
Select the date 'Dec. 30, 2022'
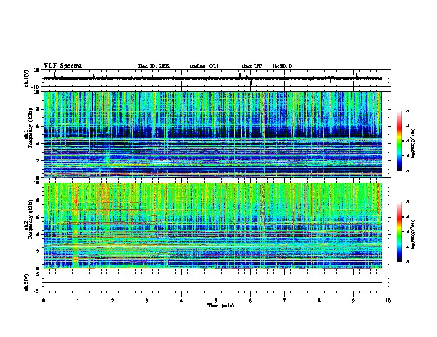coord(154,66)
